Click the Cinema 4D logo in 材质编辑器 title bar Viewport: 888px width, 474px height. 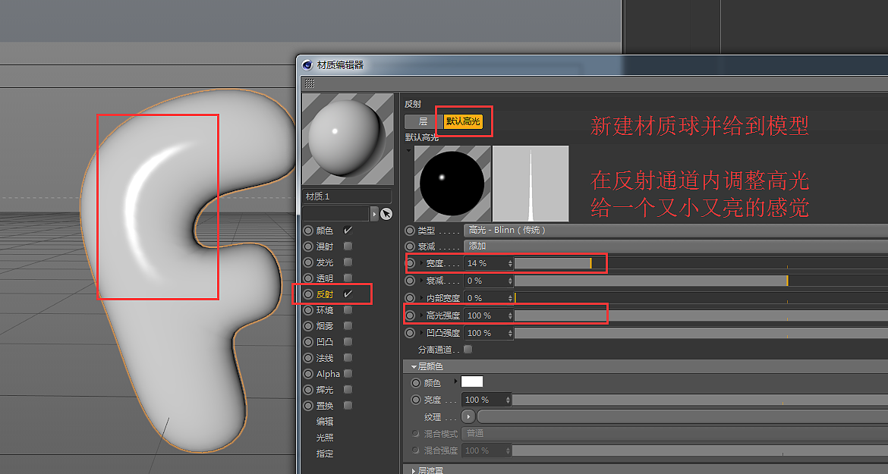pos(307,65)
